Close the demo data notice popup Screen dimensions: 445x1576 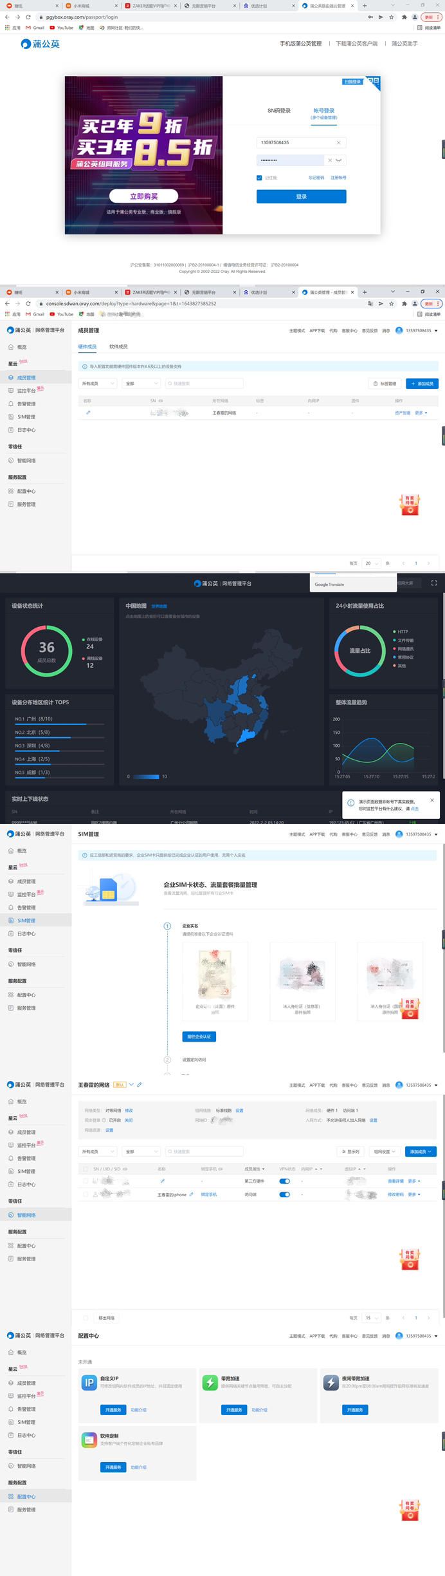tap(431, 800)
